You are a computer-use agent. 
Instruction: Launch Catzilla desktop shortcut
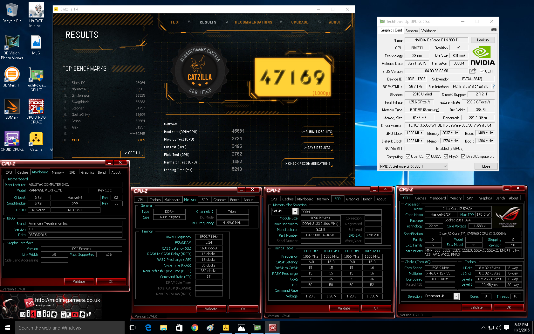36,141
